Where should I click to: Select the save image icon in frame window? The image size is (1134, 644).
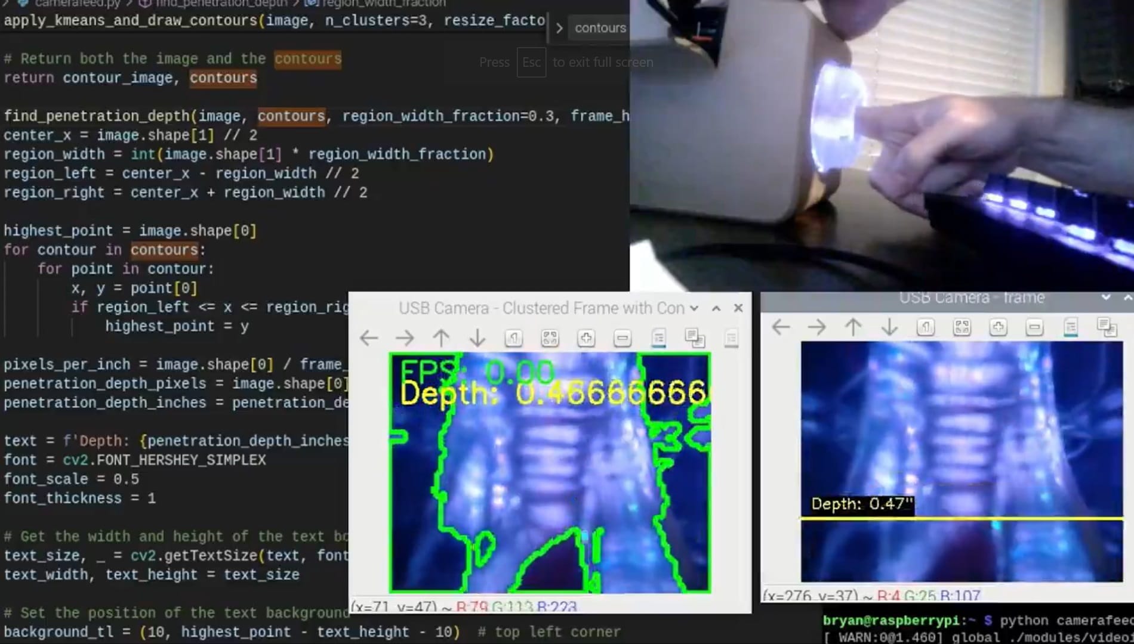coord(1070,327)
